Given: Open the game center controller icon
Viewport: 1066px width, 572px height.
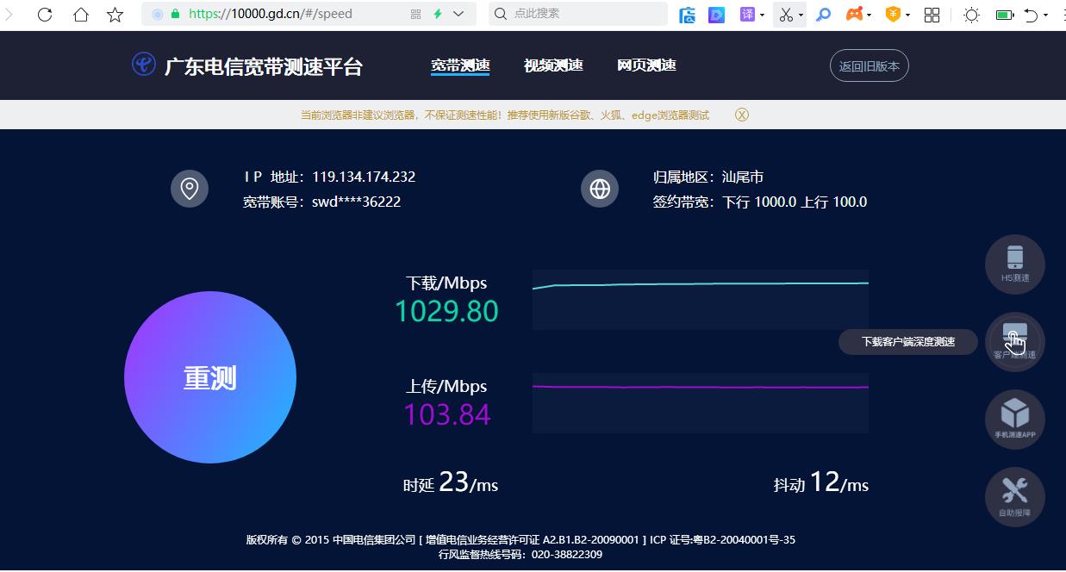Looking at the screenshot, I should [x=851, y=14].
